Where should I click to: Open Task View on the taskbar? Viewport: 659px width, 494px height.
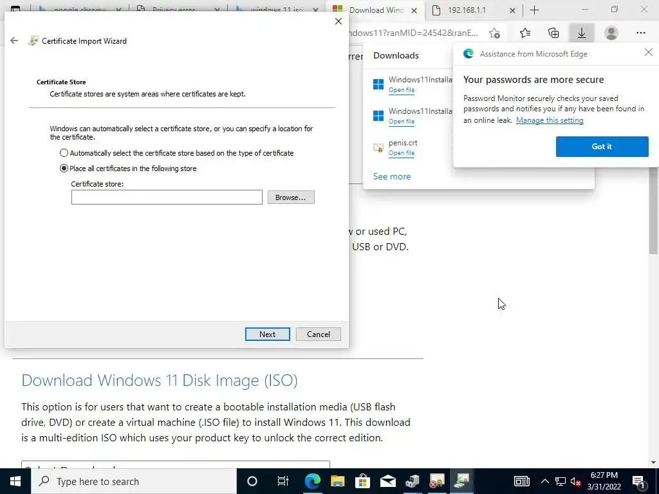point(283,481)
